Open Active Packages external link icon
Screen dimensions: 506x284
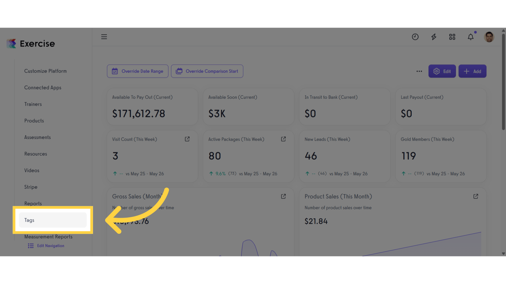pos(283,139)
